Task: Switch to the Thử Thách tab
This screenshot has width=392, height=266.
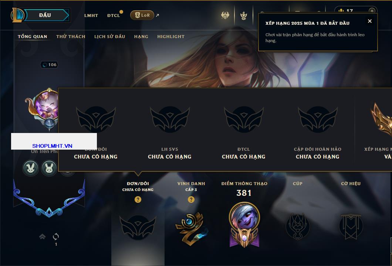Action: click(x=71, y=37)
